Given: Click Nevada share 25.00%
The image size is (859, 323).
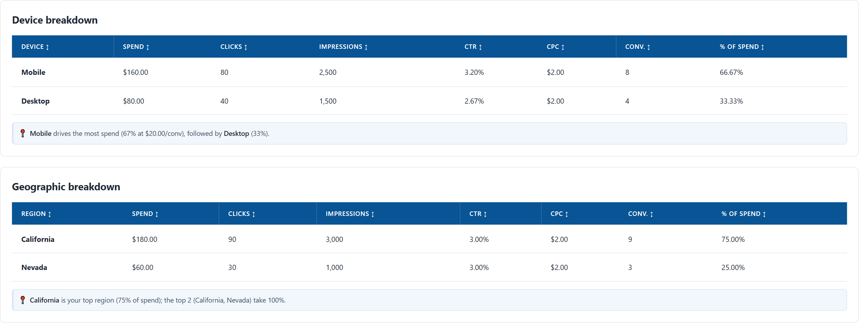Looking at the screenshot, I should pos(733,268).
